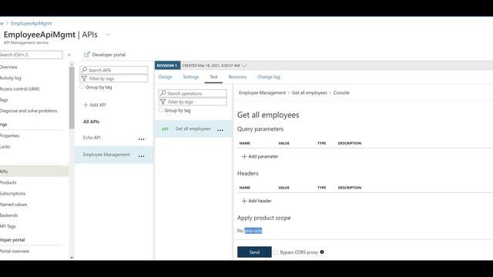Open Tags in the left menu
493x277 pixels.
4,100
